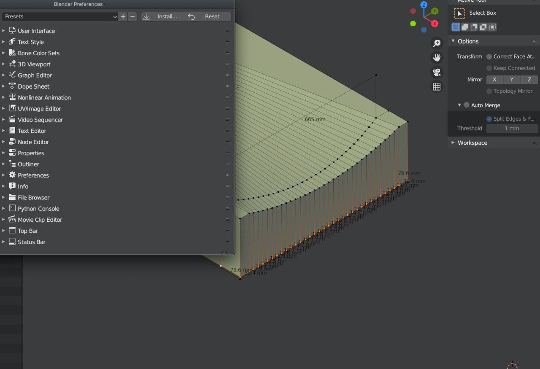This screenshot has width=540, height=369.
Task: Toggle Mirror X axis
Action: pos(494,79)
